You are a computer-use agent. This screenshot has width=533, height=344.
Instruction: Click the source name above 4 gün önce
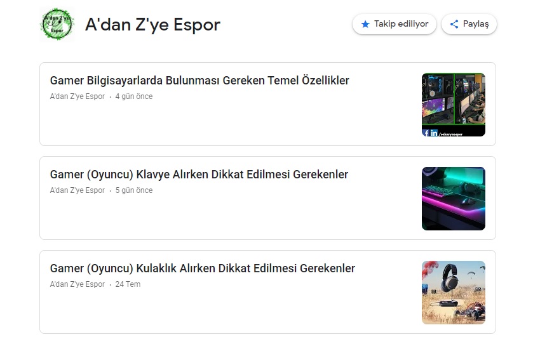pyautogui.click(x=78, y=96)
